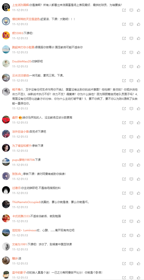
Task: Reply to the comment by 烦55993
Action: coord(131,38)
